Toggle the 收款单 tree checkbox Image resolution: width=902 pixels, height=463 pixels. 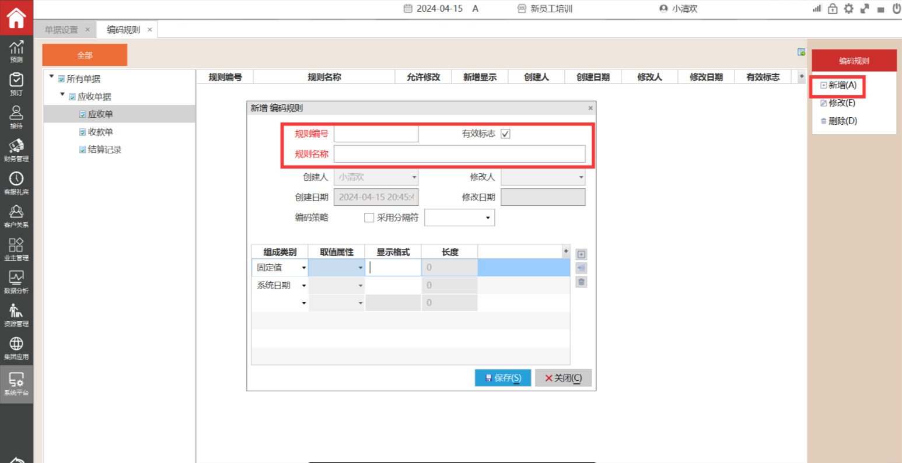[x=83, y=132]
